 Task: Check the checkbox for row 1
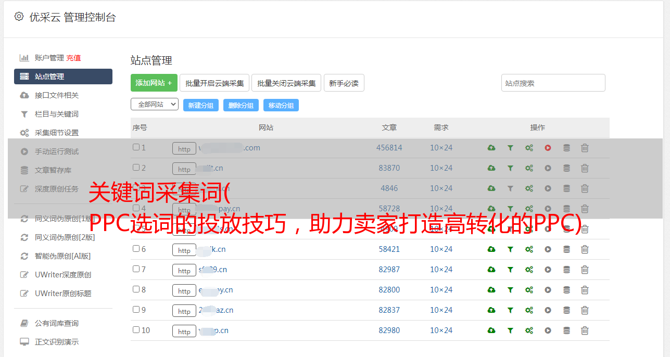136,147
